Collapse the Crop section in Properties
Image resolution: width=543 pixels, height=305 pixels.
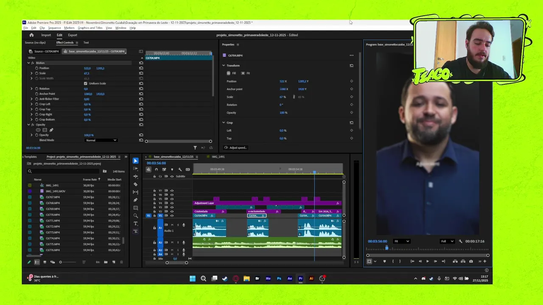coord(224,123)
